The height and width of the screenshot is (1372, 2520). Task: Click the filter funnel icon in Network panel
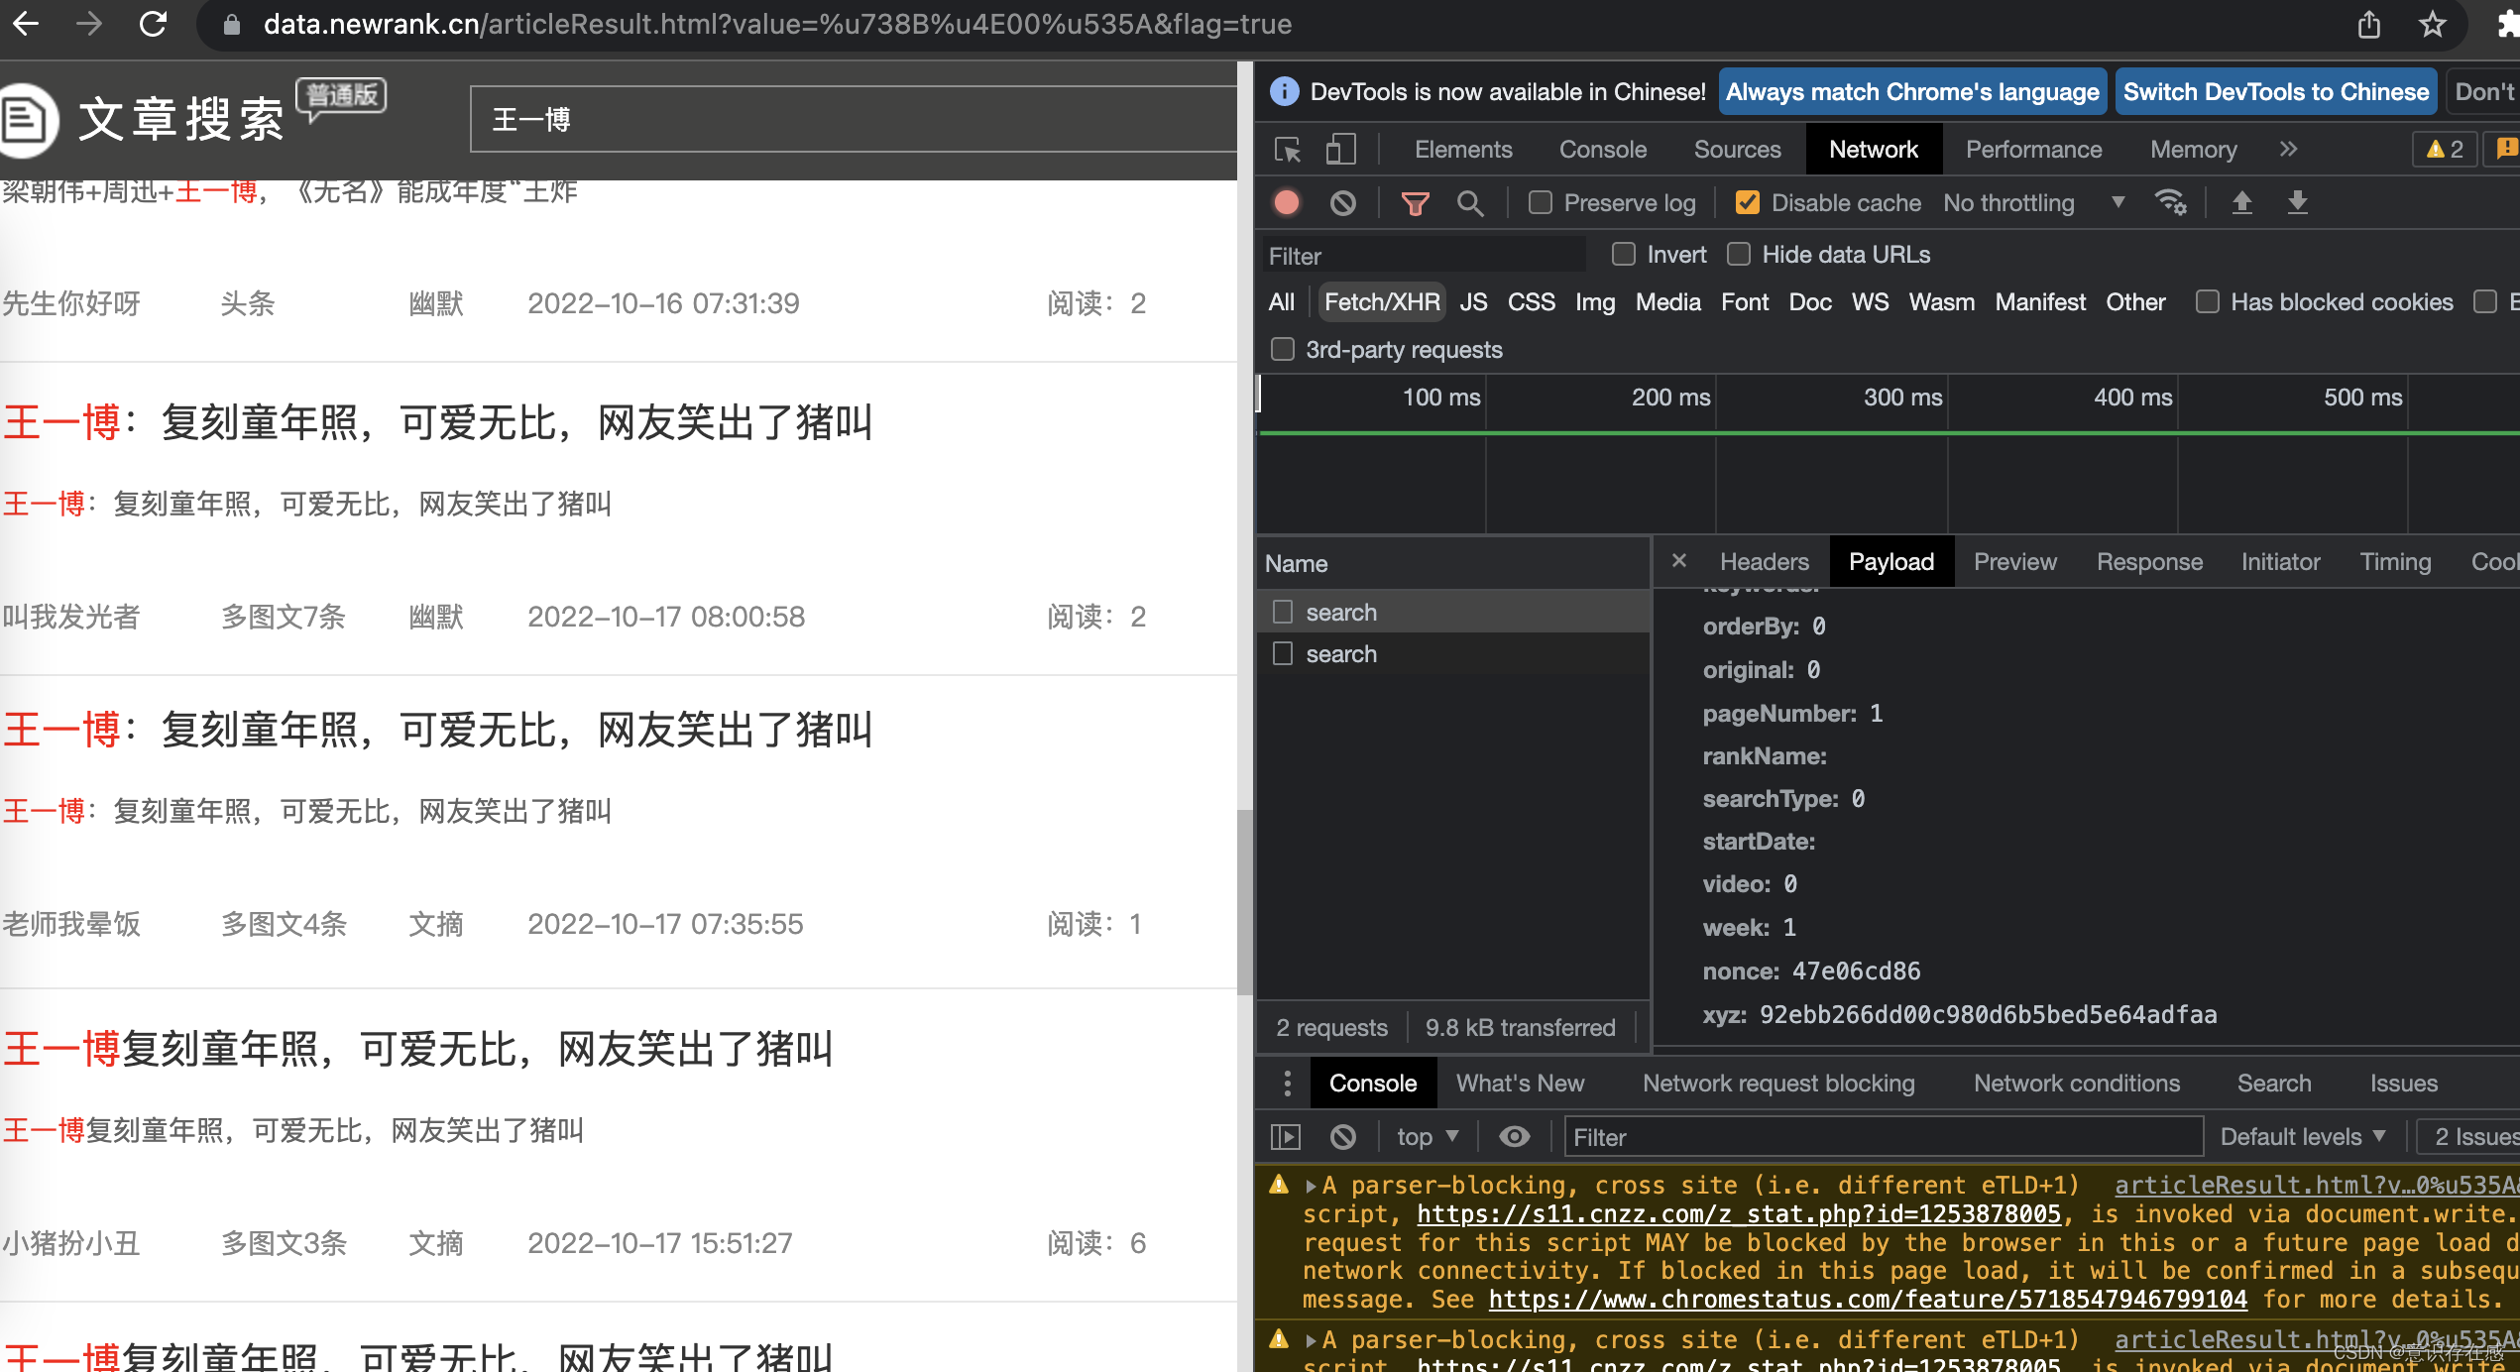(x=1416, y=203)
